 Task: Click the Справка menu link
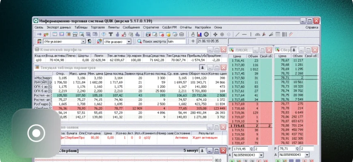312,28
